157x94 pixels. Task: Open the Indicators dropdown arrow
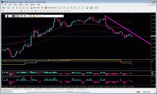click(x=89, y=8)
